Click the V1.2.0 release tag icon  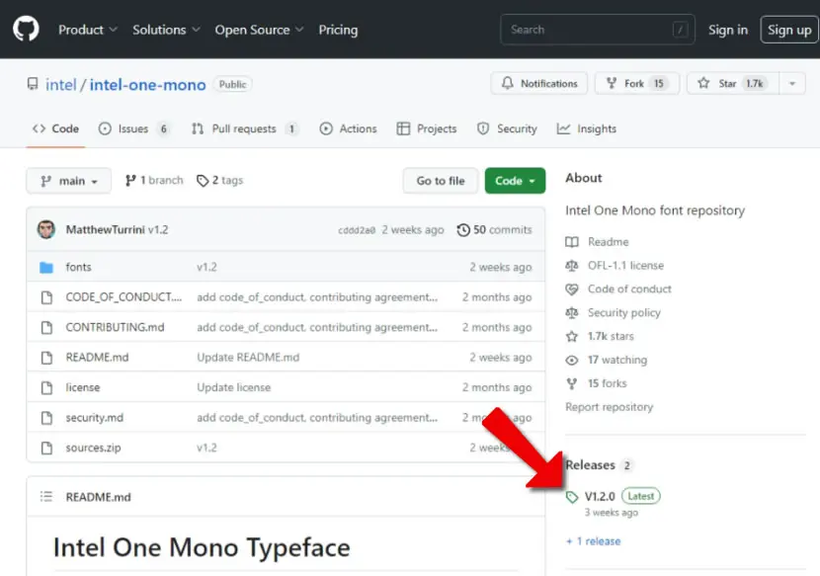tap(572, 497)
